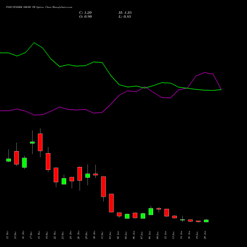Select the tall red candle above 18 Dec

tap(40, 142)
